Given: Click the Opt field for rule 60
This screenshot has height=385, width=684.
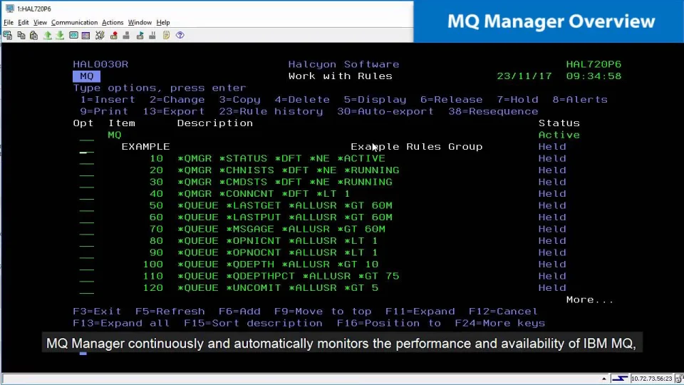Looking at the screenshot, I should pyautogui.click(x=87, y=218).
